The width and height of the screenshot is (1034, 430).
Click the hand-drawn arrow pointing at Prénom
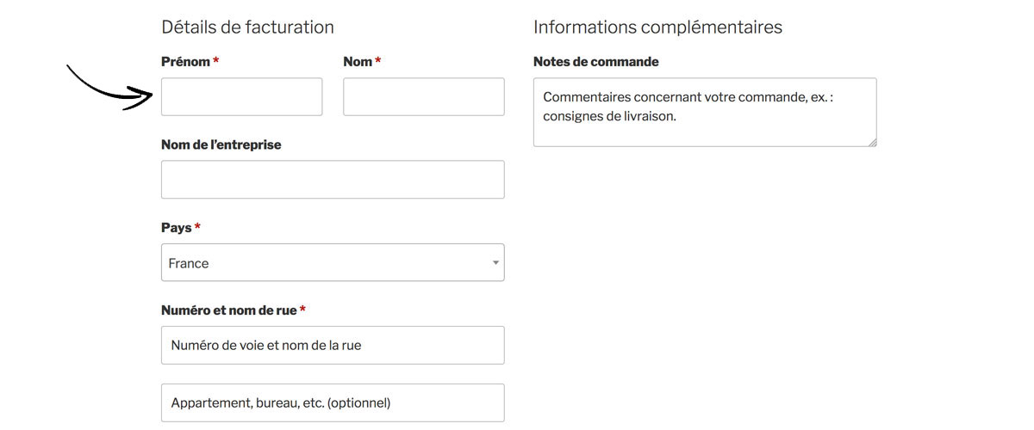tap(109, 88)
